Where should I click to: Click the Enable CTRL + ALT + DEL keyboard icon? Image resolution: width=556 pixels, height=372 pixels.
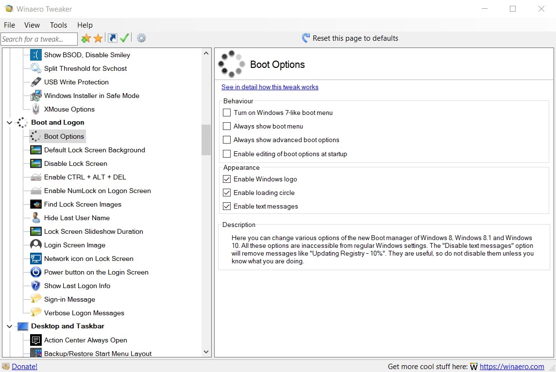click(36, 177)
